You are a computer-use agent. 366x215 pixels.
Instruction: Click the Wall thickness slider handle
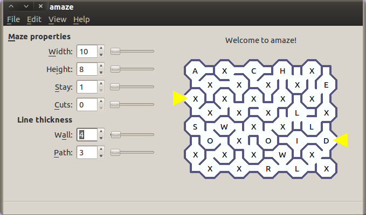(x=115, y=134)
